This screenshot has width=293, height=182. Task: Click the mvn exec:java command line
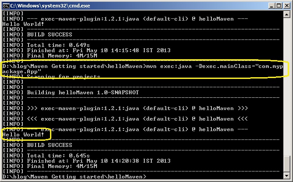(143, 66)
